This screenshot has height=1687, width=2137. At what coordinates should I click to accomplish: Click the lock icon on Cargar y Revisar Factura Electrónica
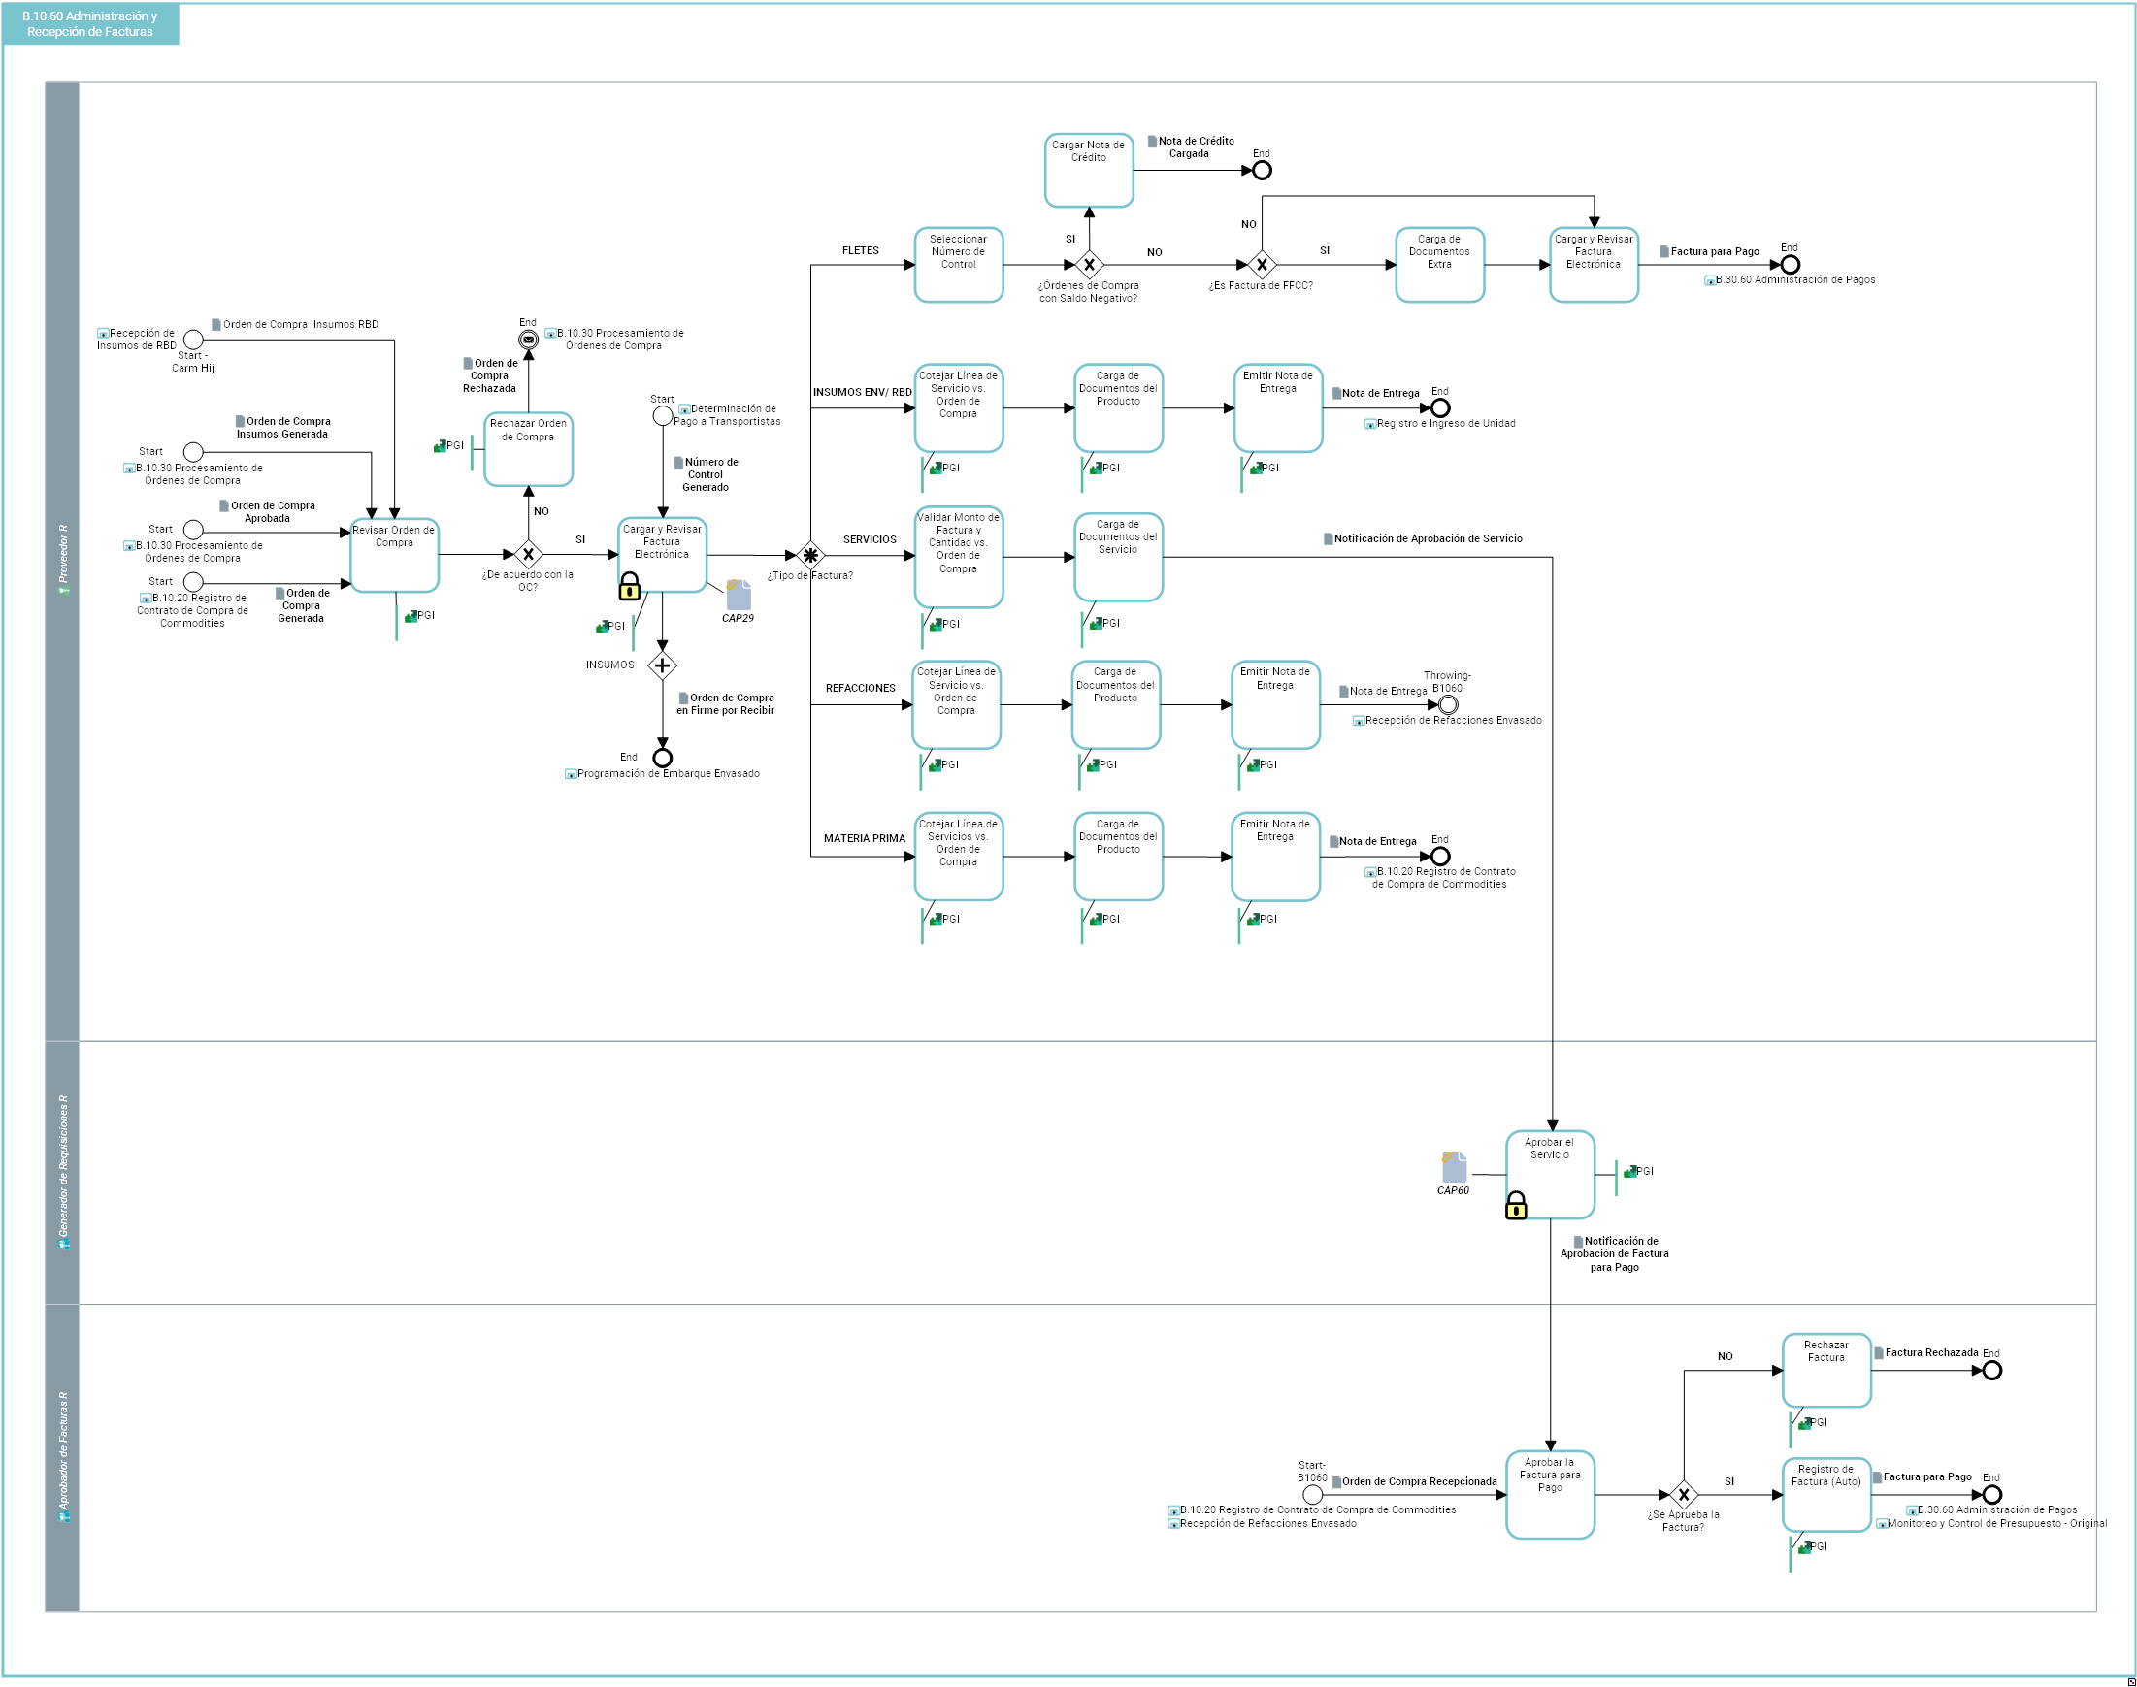[629, 588]
